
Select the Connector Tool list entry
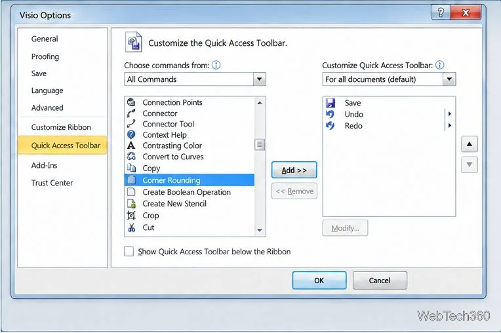pos(189,124)
